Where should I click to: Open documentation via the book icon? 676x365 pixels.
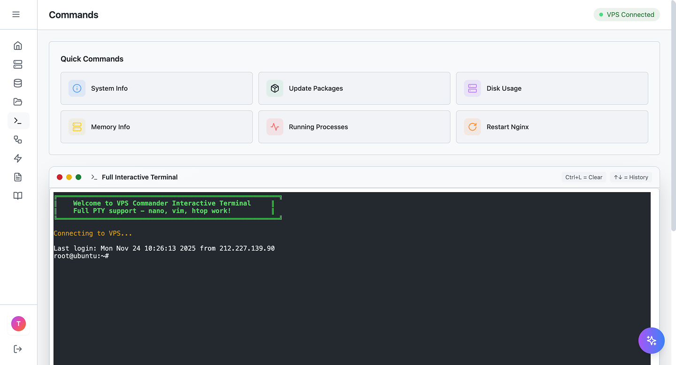coord(17,196)
